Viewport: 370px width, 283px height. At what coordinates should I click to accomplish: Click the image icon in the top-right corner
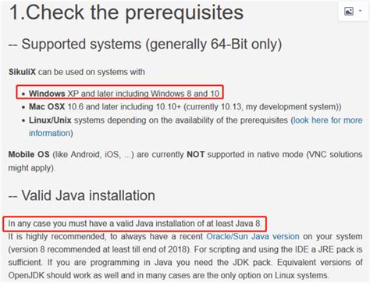pyautogui.click(x=349, y=11)
